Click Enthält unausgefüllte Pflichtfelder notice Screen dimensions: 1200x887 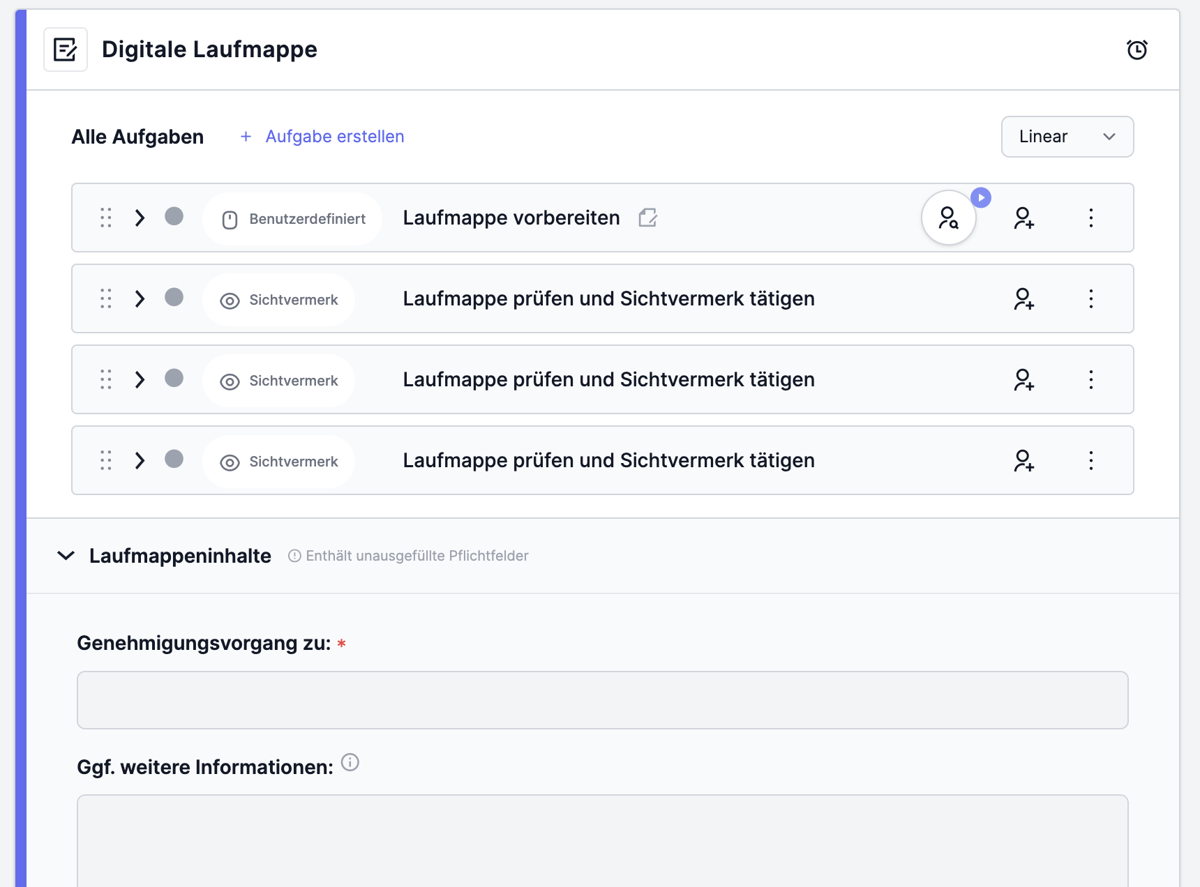[409, 556]
